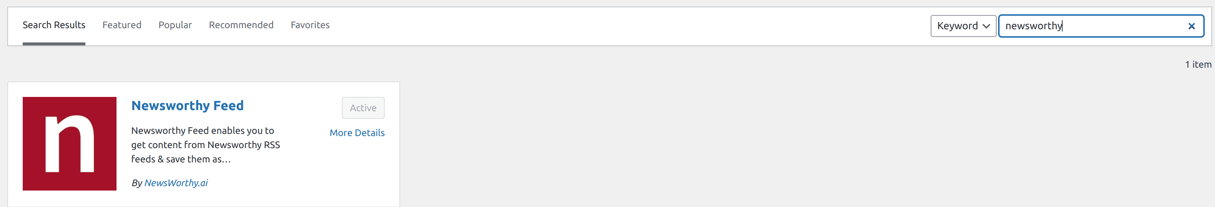Open the Newsworthy Feed title link
The width and height of the screenshot is (1215, 207).
187,105
